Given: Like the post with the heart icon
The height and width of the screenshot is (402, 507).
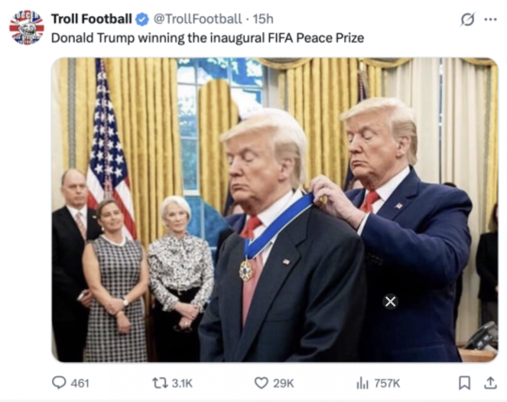Looking at the screenshot, I should (261, 383).
